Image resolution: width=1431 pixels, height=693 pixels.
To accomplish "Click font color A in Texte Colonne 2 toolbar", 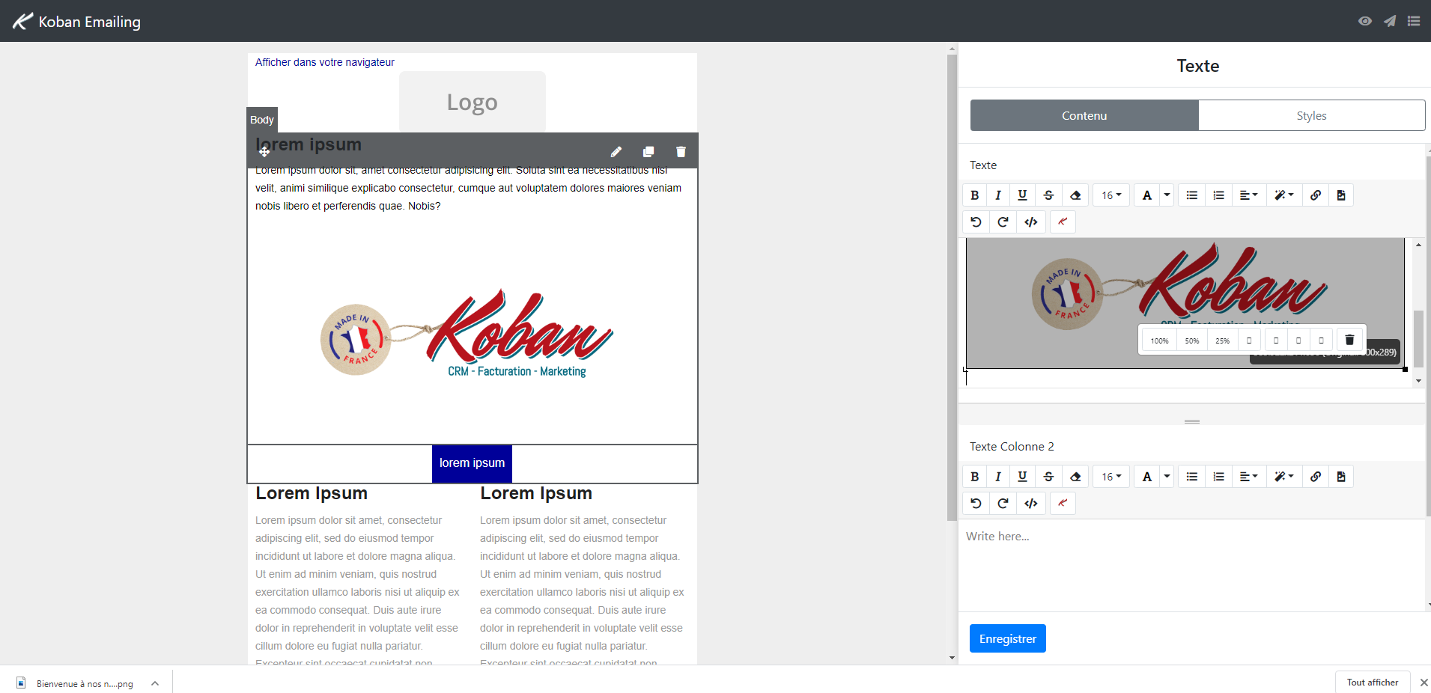I will click(1147, 477).
